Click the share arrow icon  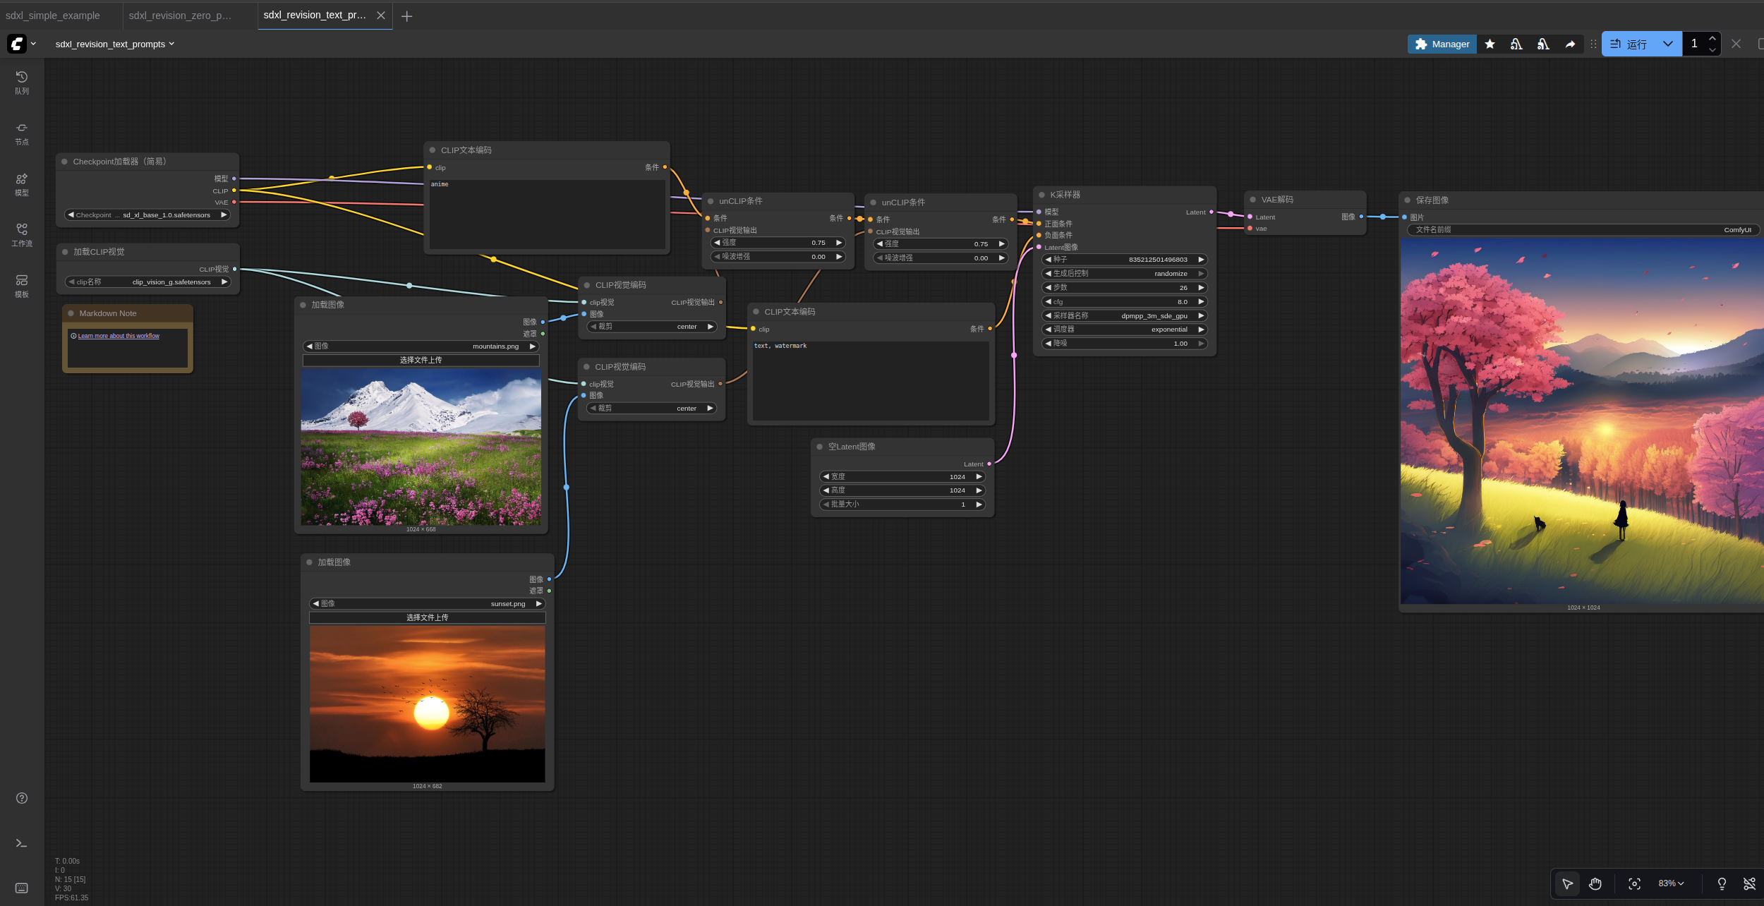(1570, 44)
